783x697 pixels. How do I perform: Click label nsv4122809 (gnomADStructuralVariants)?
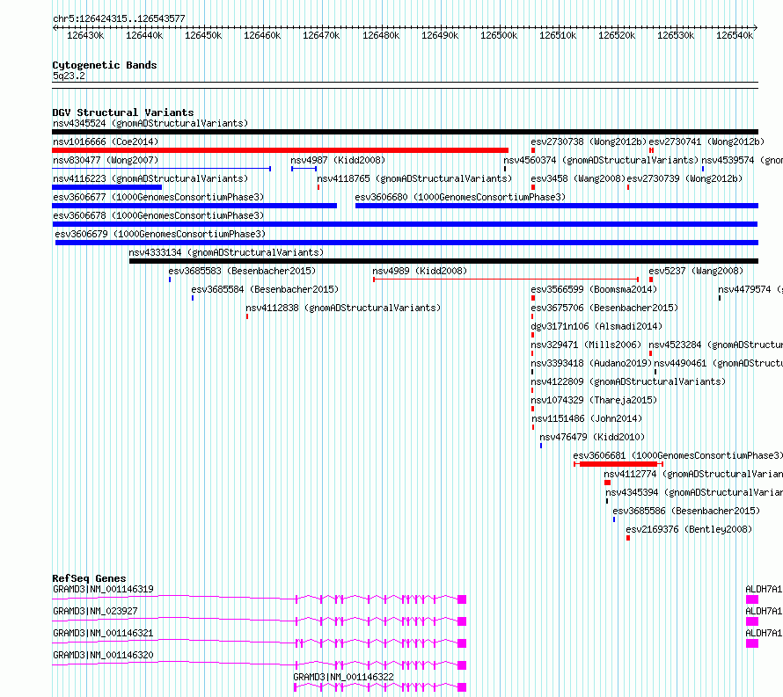(628, 381)
